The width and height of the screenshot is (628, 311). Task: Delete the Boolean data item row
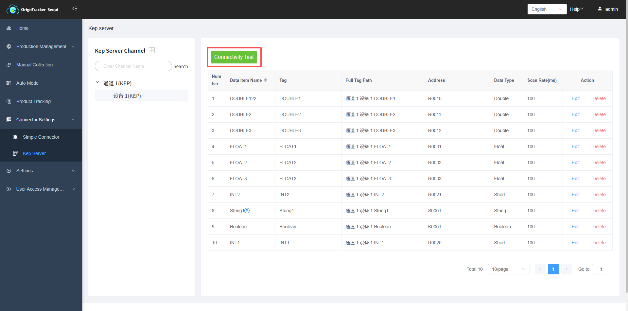pyautogui.click(x=599, y=227)
